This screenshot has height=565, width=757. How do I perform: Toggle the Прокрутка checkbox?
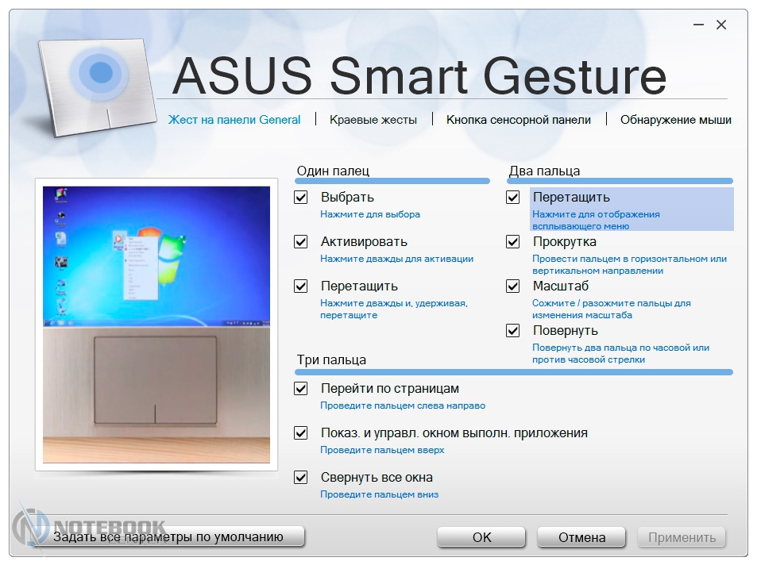pos(513,242)
